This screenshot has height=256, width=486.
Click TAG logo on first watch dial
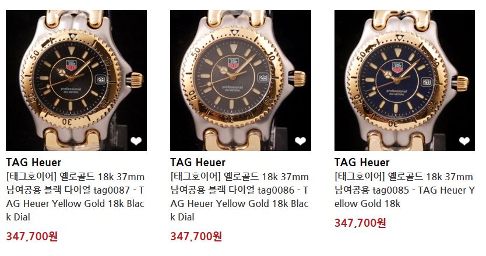click(71, 65)
